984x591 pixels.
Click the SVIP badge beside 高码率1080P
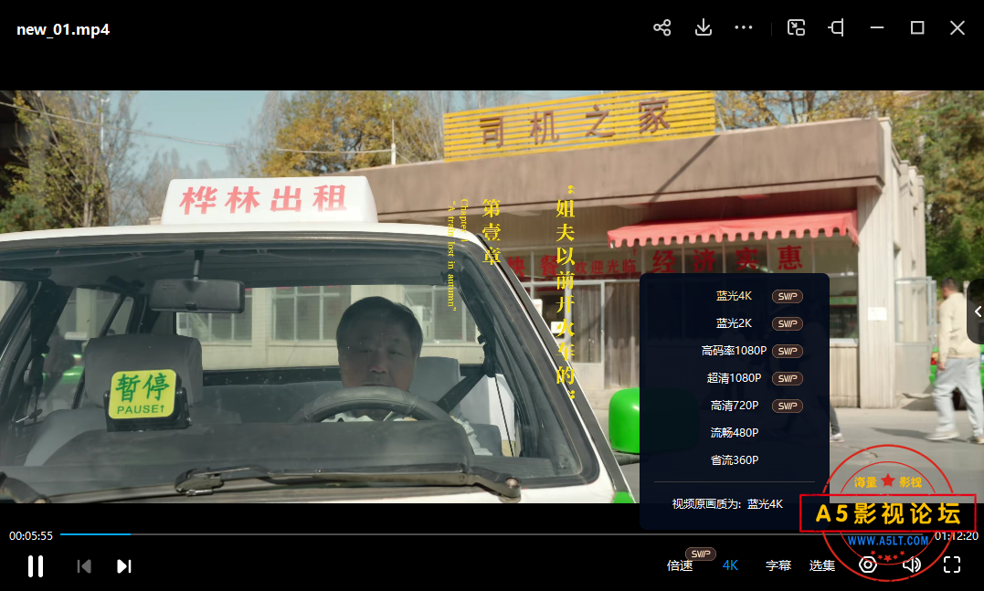click(788, 352)
